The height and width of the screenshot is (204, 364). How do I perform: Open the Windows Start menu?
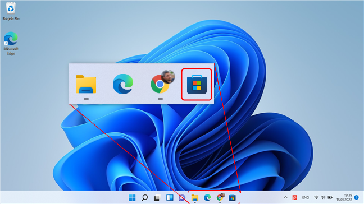[x=132, y=197]
